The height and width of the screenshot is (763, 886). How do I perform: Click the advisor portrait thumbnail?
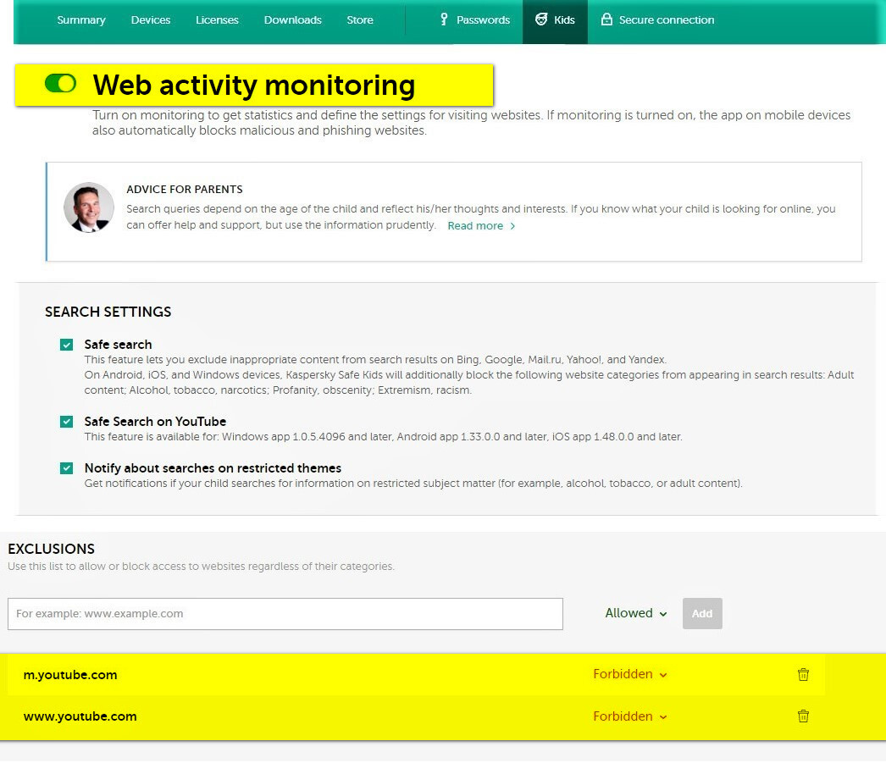coord(89,207)
